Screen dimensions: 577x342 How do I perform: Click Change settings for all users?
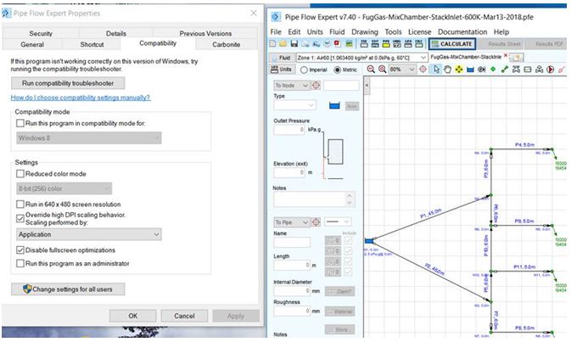(68, 289)
